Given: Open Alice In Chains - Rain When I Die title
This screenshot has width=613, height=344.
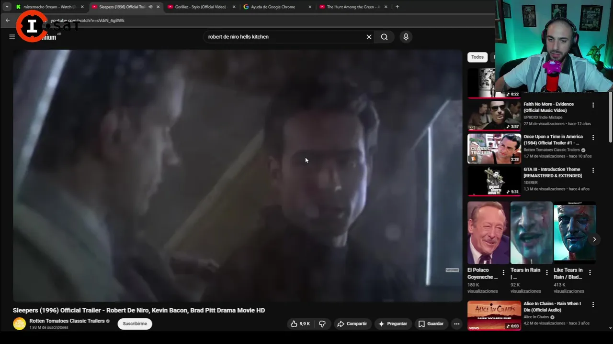Looking at the screenshot, I should pyautogui.click(x=552, y=307).
